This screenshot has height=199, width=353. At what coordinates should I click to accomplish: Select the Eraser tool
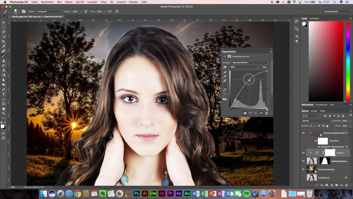tap(4, 70)
